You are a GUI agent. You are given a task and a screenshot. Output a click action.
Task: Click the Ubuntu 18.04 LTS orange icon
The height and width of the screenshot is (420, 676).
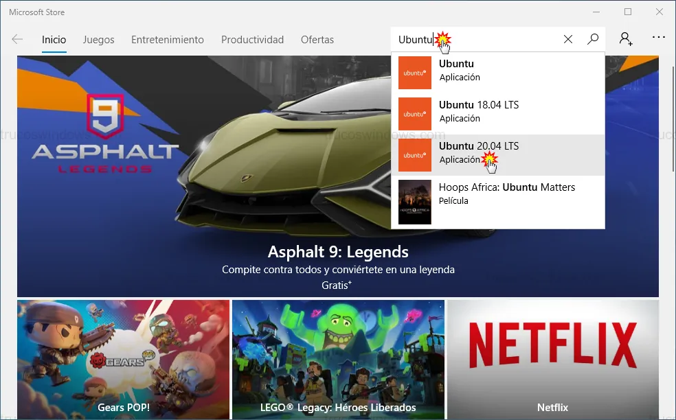tap(415, 114)
